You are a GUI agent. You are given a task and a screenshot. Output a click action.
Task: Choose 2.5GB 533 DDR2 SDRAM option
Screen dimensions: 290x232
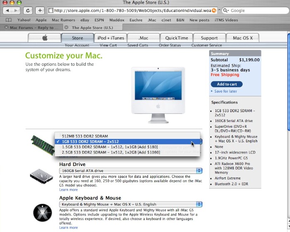coord(127,152)
